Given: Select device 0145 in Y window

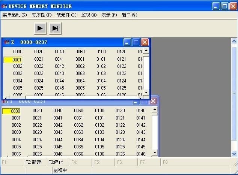Looking at the screenshot, I should point(141,147).
